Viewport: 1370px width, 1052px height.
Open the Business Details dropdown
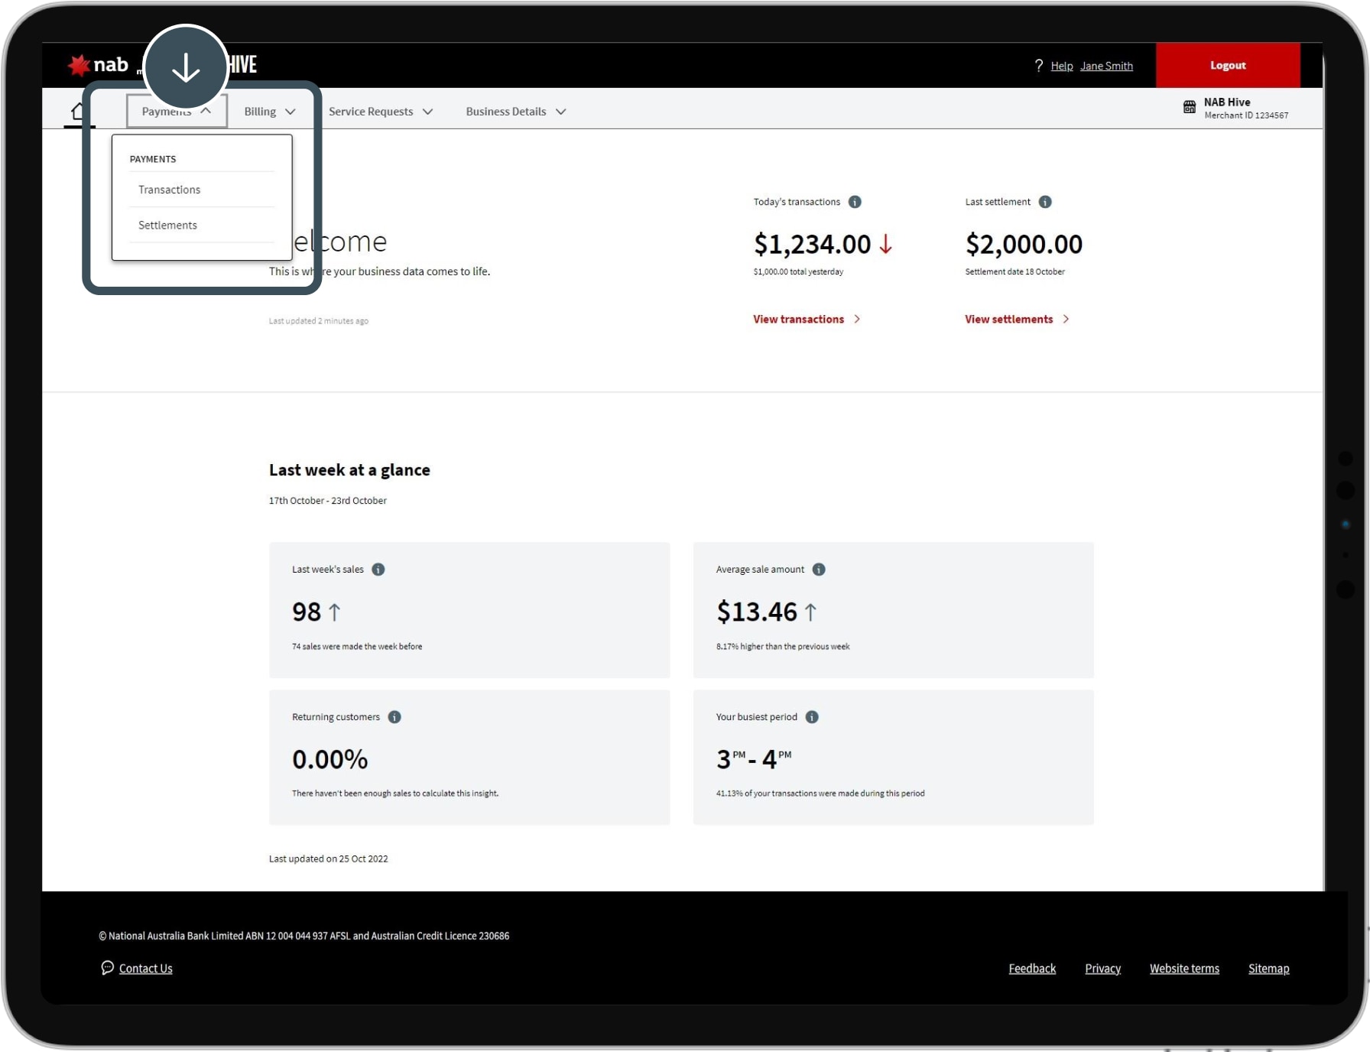515,112
